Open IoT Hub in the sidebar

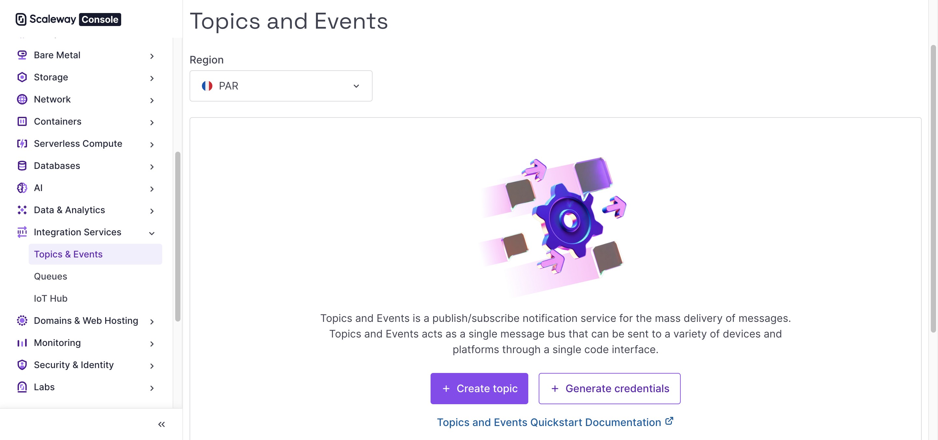50,298
